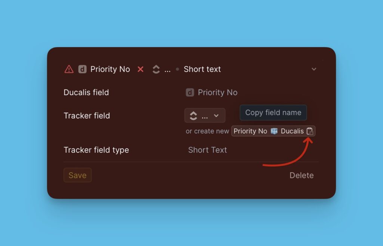Save the field mapping

77,175
